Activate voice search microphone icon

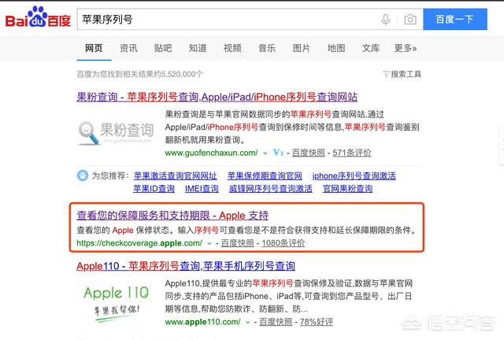[x=385, y=20]
